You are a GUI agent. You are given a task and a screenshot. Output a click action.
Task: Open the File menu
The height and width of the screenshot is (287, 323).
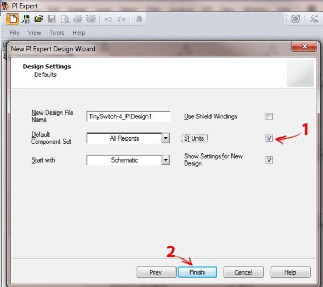click(x=15, y=33)
